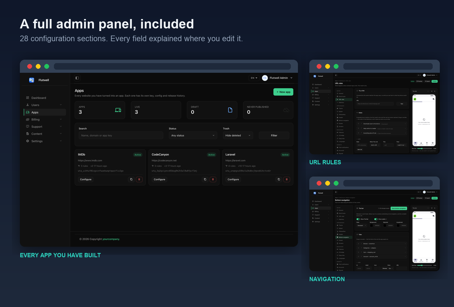Click Save bottom navigation button
The image size is (454, 307).
point(399,208)
